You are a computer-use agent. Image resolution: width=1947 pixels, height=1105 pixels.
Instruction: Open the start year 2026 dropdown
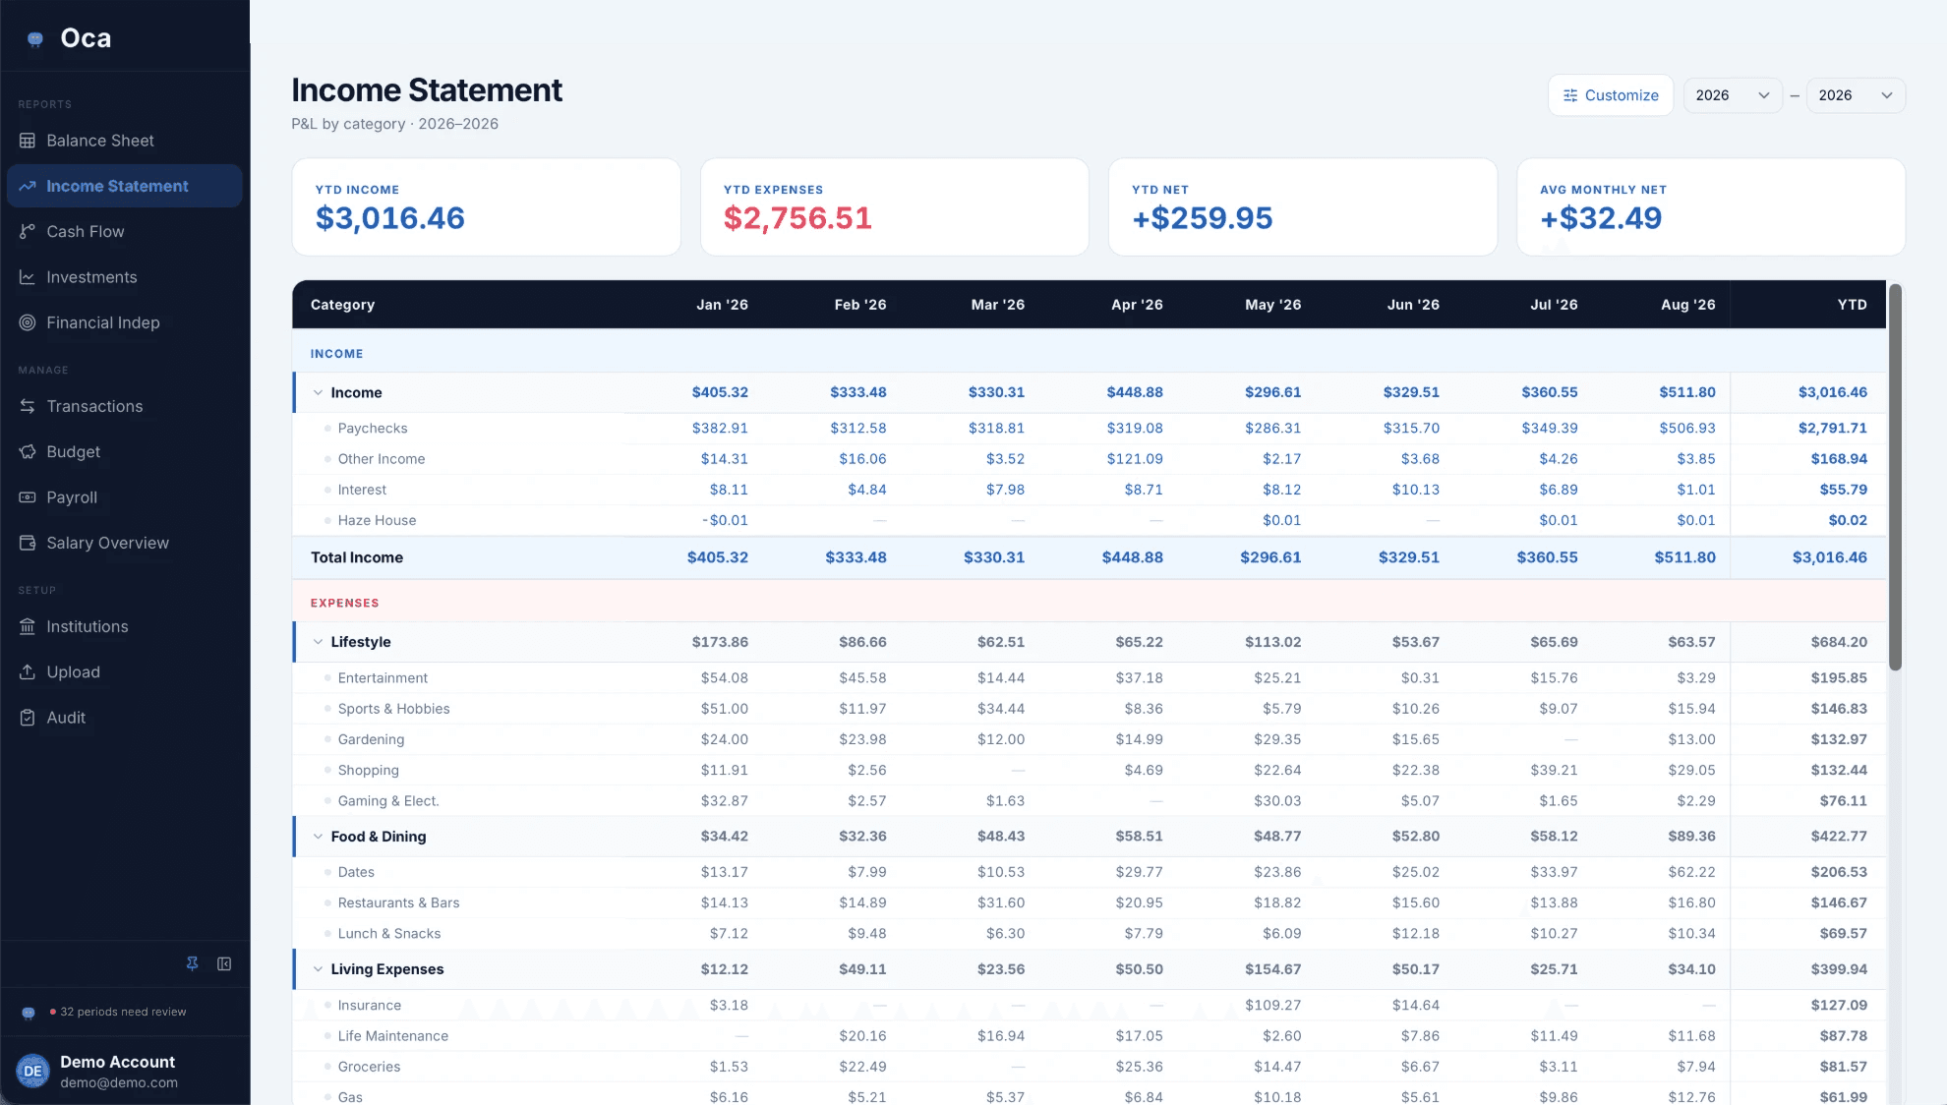pyautogui.click(x=1733, y=95)
